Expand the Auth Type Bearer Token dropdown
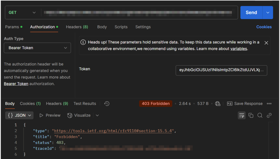Screen dimensions: 280x159 [37, 48]
